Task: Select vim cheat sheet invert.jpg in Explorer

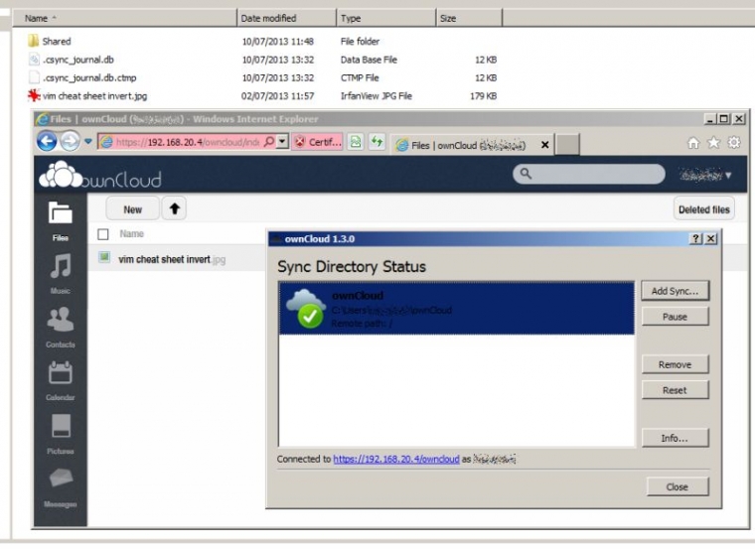Action: coord(94,96)
